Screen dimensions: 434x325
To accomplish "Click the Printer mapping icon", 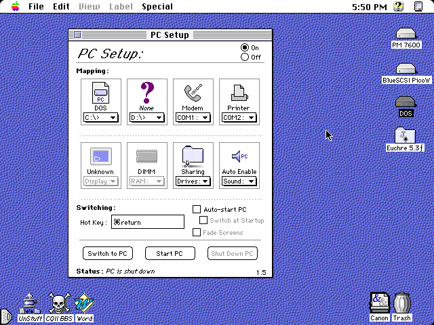I will (x=239, y=93).
